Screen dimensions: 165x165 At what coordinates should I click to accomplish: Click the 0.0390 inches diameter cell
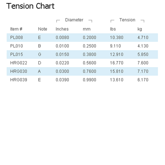(62, 80)
